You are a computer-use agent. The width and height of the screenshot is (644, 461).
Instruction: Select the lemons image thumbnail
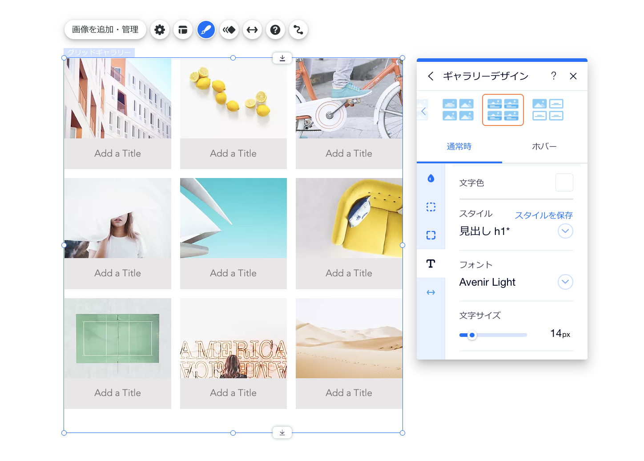click(233, 98)
